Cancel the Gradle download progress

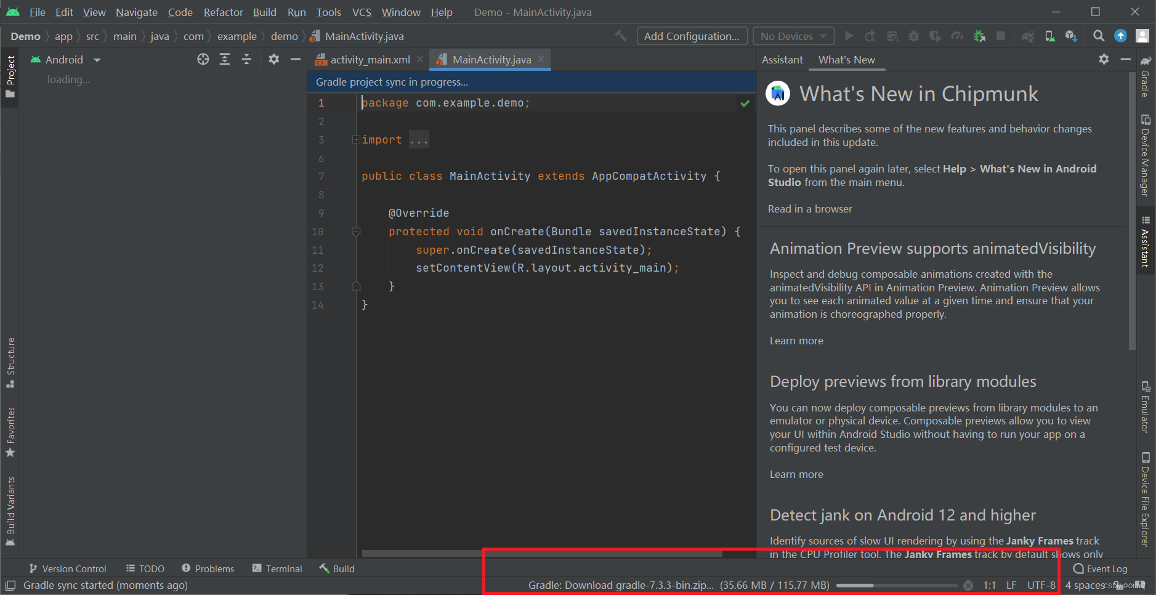968,586
